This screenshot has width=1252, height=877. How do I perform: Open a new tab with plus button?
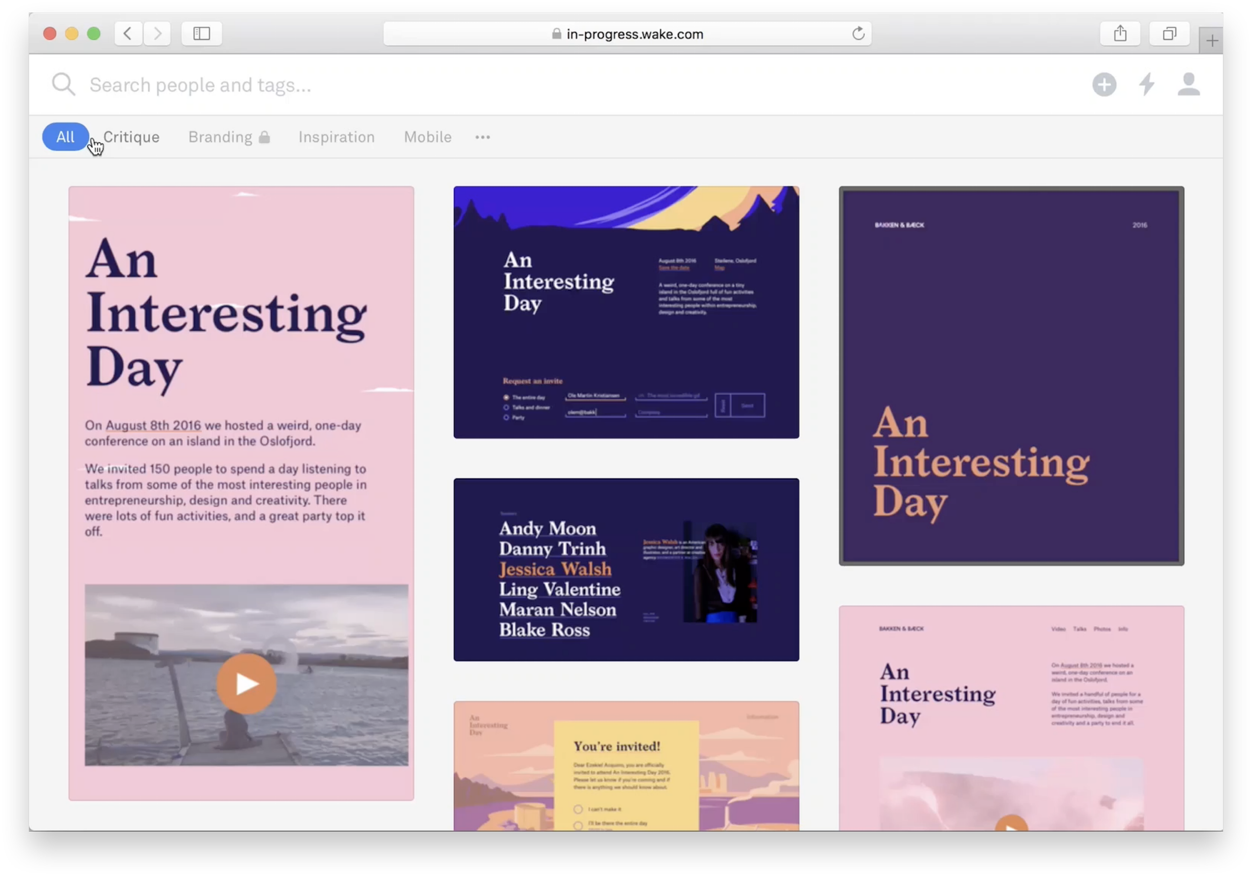pos(1211,41)
